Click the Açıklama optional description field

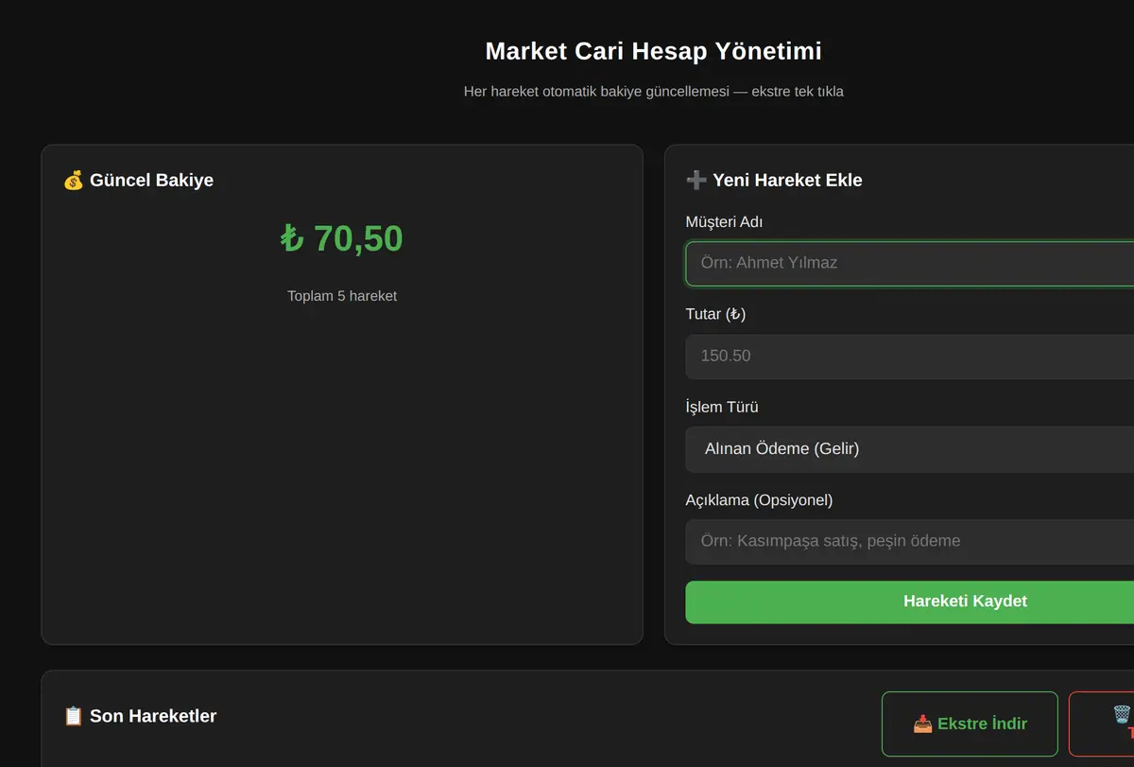[909, 541]
